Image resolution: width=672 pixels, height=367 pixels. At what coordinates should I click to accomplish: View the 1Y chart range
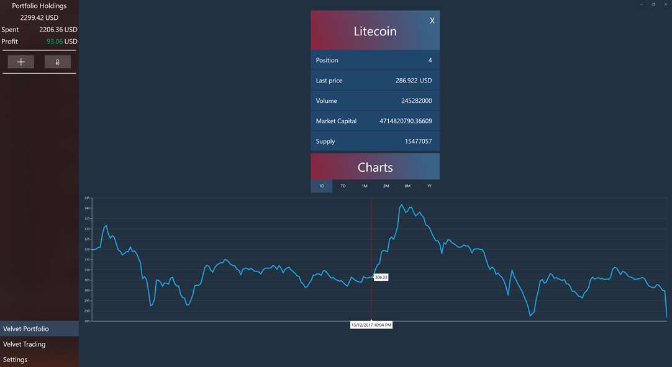pos(429,186)
